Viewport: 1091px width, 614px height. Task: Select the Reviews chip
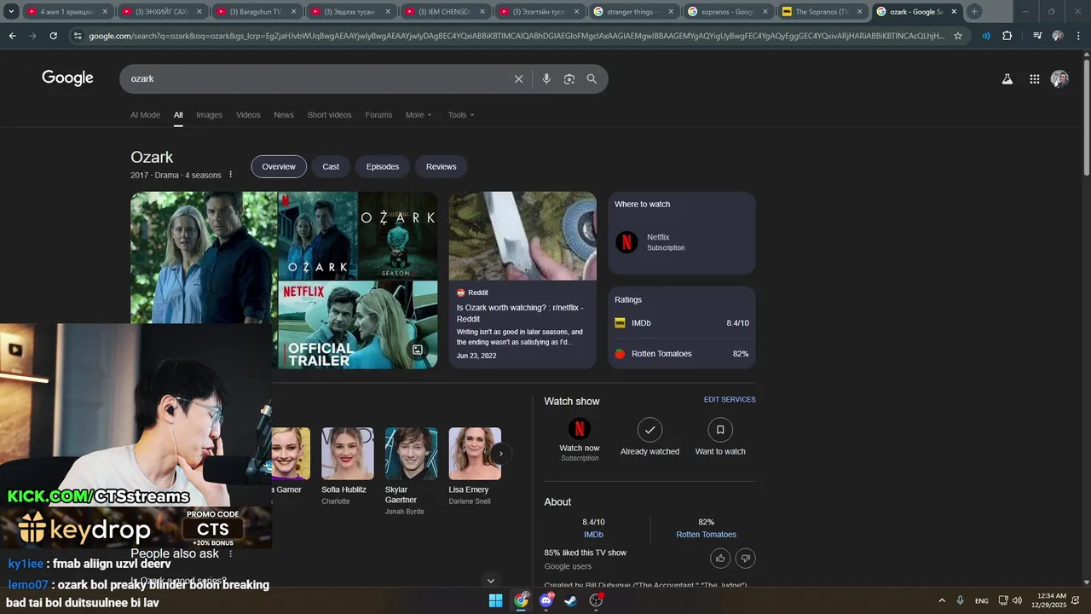[x=442, y=166]
